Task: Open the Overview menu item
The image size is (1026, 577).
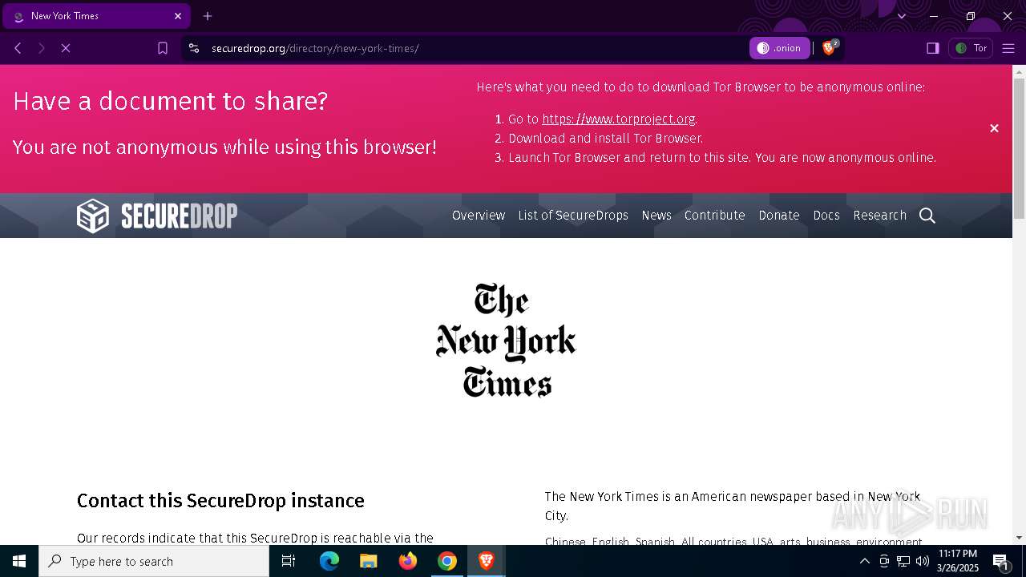Action: [x=479, y=215]
